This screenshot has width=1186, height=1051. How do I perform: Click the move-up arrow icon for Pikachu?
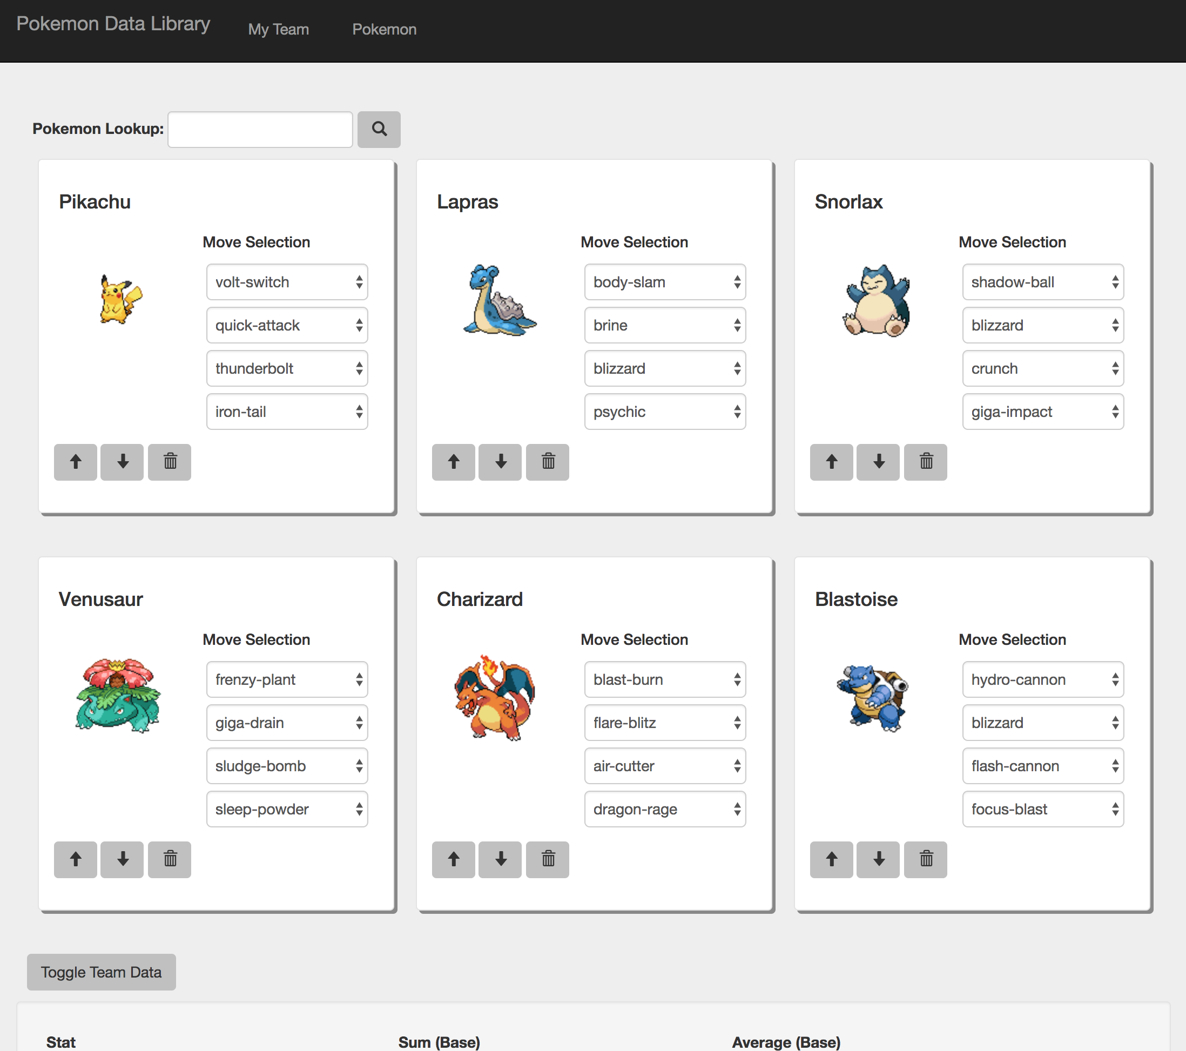tap(76, 462)
